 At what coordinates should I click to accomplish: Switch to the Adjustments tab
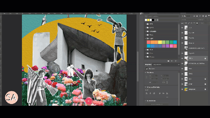click(157, 64)
